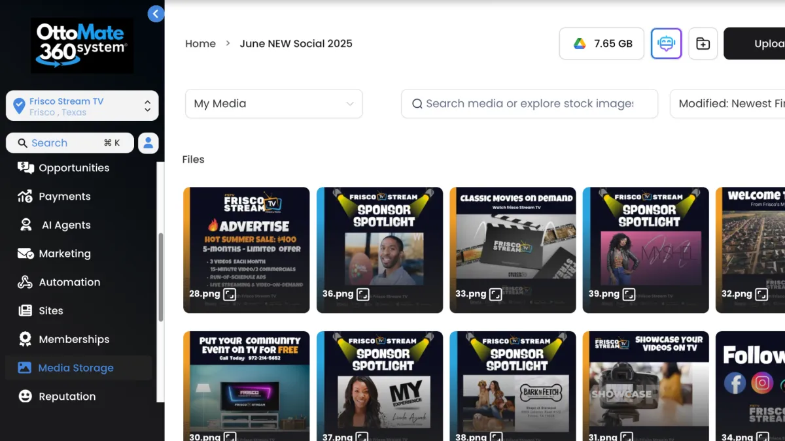Click the AI Agents person icon
The image size is (785, 441).
(x=26, y=225)
